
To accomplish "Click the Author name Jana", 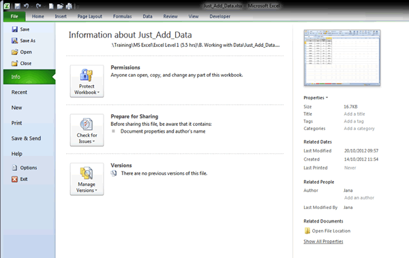I will click(x=348, y=191).
